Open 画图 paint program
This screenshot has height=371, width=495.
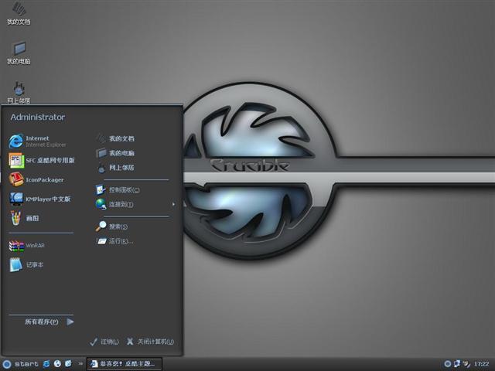(24, 218)
